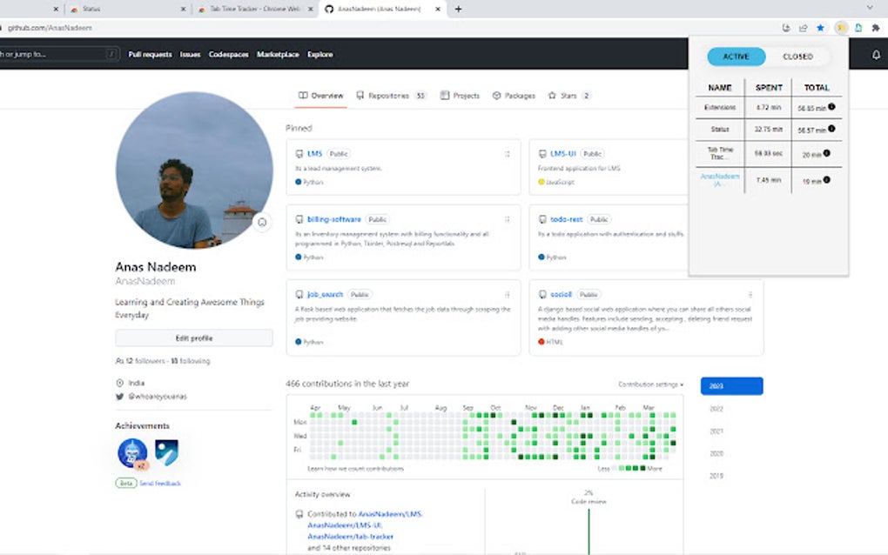This screenshot has width=888, height=555.
Task: Click the pin options icon on the LMS repo card
Action: tap(507, 153)
